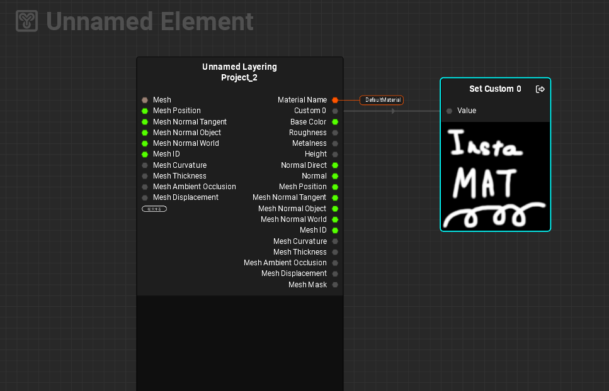
Task: Click the green Normal Direct output pin
Action: (x=335, y=165)
